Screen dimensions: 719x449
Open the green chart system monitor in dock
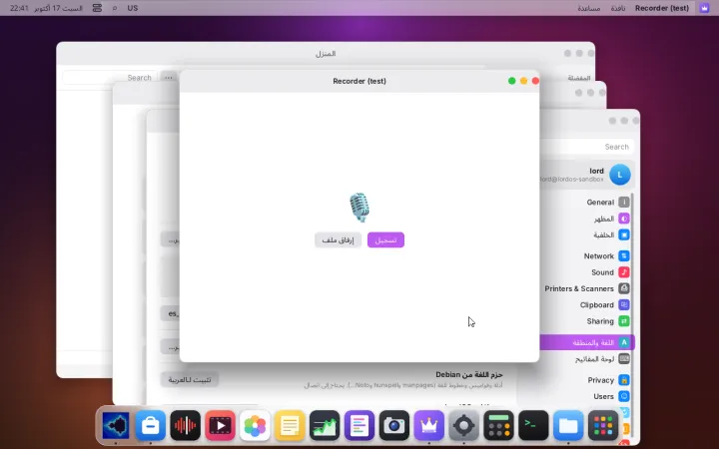[325, 426]
